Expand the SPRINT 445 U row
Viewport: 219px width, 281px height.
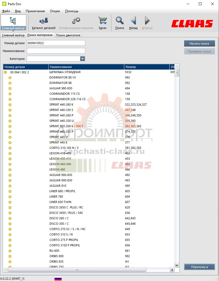[10, 137]
